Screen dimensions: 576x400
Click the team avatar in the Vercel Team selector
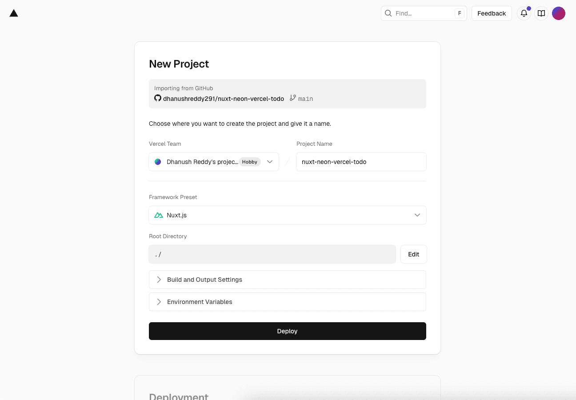tap(158, 161)
